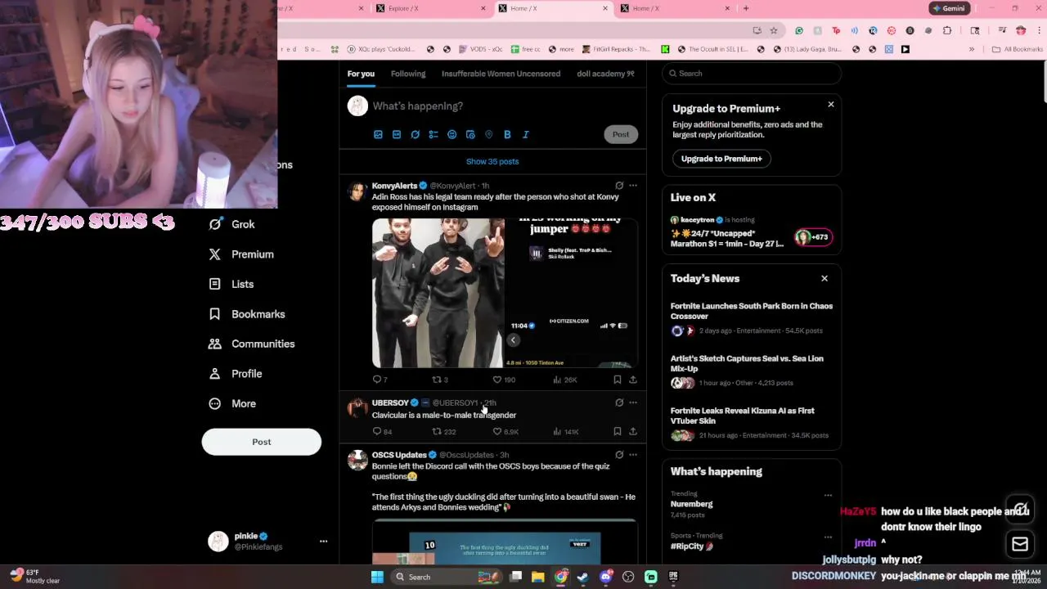1047x589 pixels.
Task: Bookmark the KonvyAlerts post
Action: coord(618,380)
